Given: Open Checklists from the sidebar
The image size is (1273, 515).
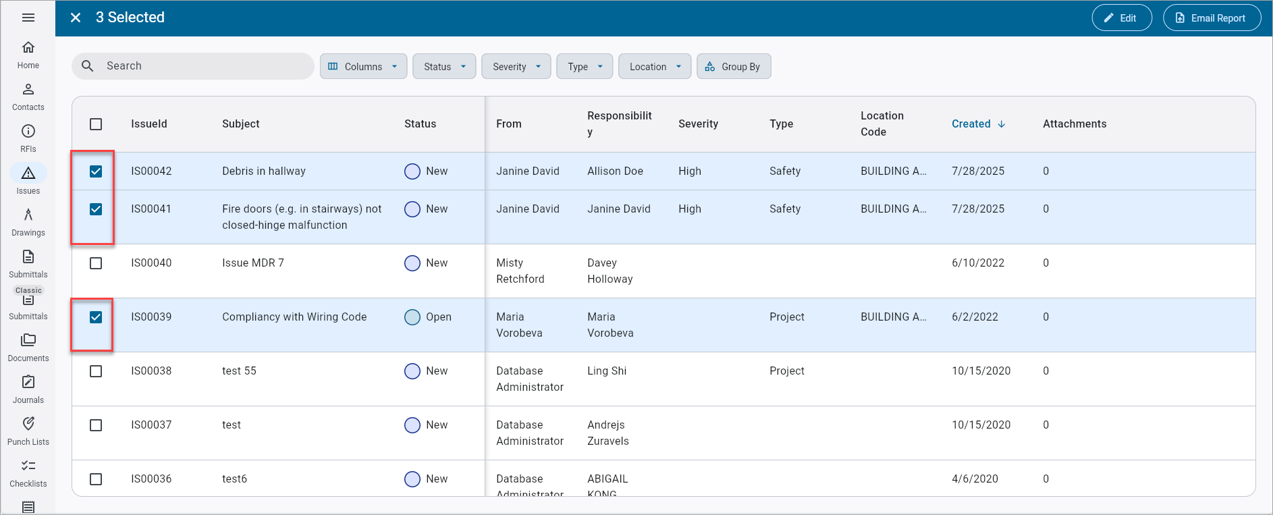Looking at the screenshot, I should (28, 474).
